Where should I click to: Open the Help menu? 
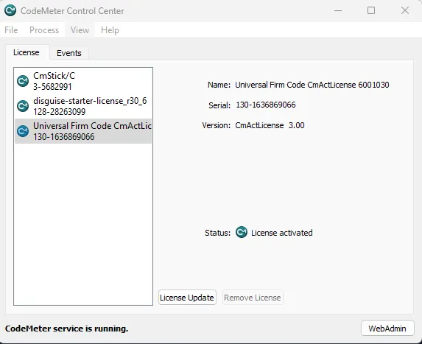pos(110,30)
